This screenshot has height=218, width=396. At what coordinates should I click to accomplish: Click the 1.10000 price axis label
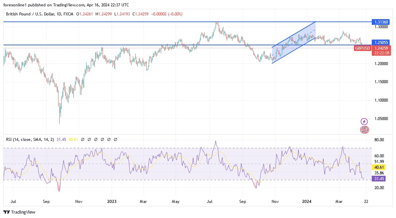click(381, 100)
